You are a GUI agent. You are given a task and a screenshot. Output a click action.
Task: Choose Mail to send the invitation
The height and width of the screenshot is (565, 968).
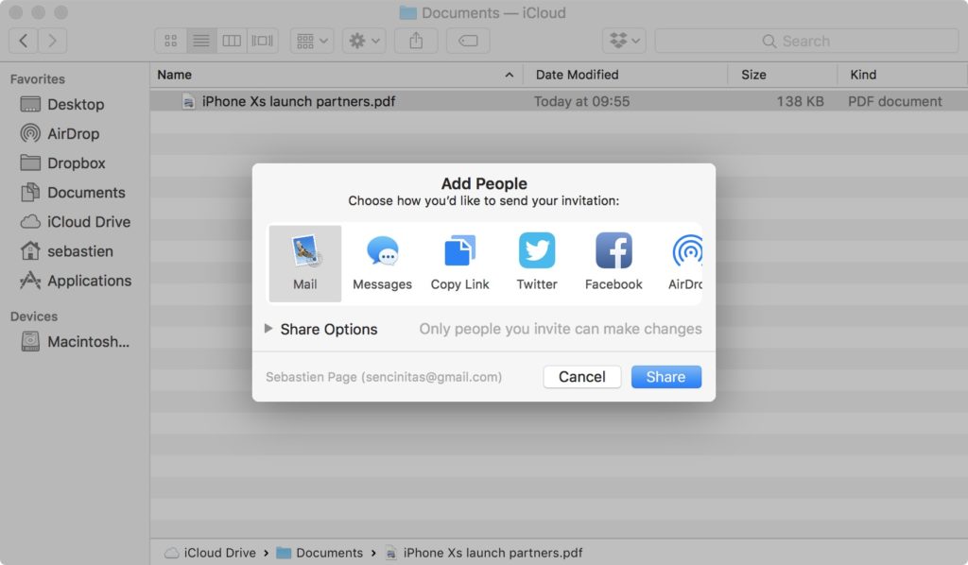tap(305, 264)
